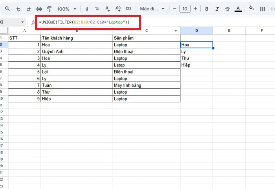Screen dimensions: 275x189
Task: Decrease decimal places
Action: (107, 9)
